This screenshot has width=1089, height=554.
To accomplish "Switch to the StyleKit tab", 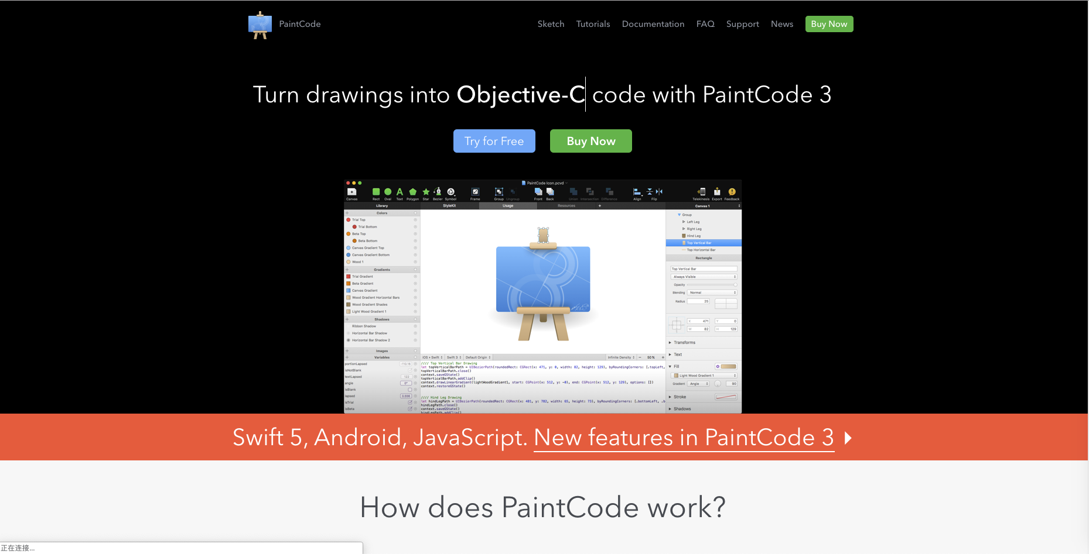I will point(449,206).
